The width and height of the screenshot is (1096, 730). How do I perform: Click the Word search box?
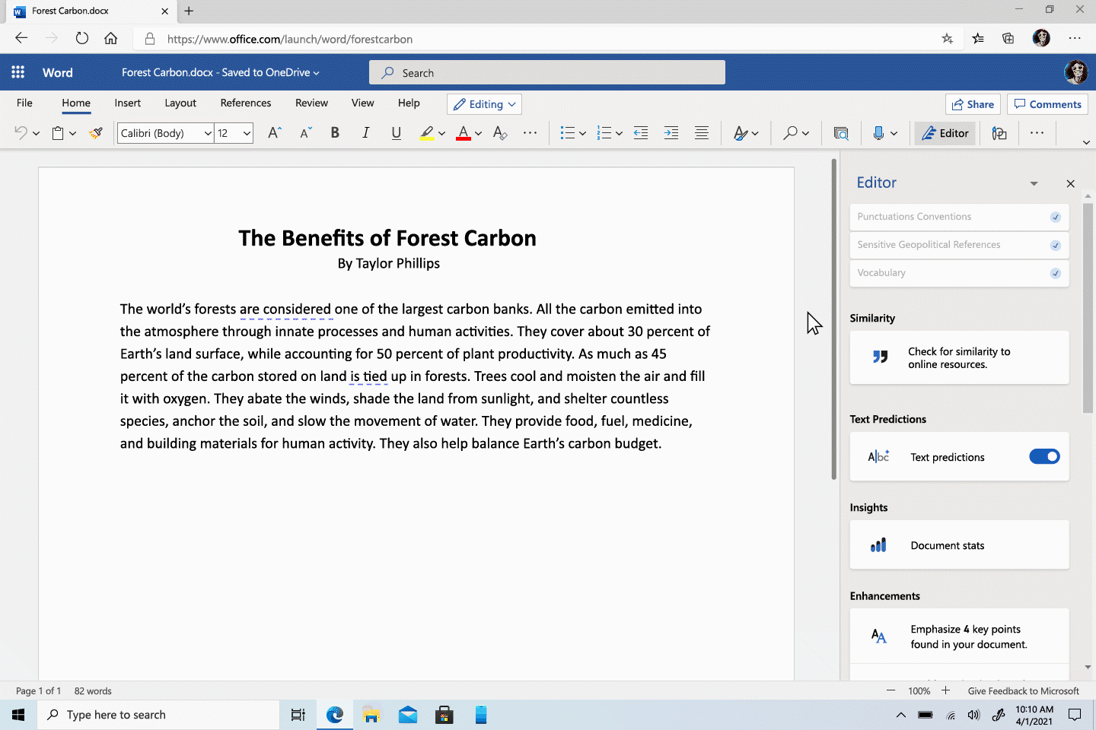[546, 73]
